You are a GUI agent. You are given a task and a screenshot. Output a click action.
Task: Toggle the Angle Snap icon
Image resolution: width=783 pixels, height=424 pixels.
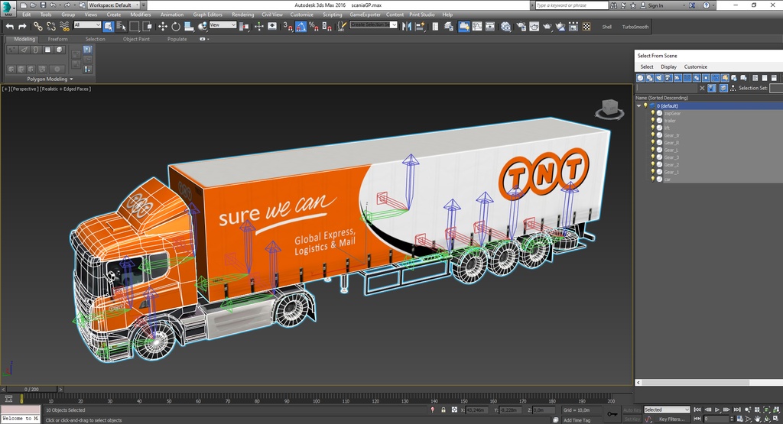(x=301, y=26)
